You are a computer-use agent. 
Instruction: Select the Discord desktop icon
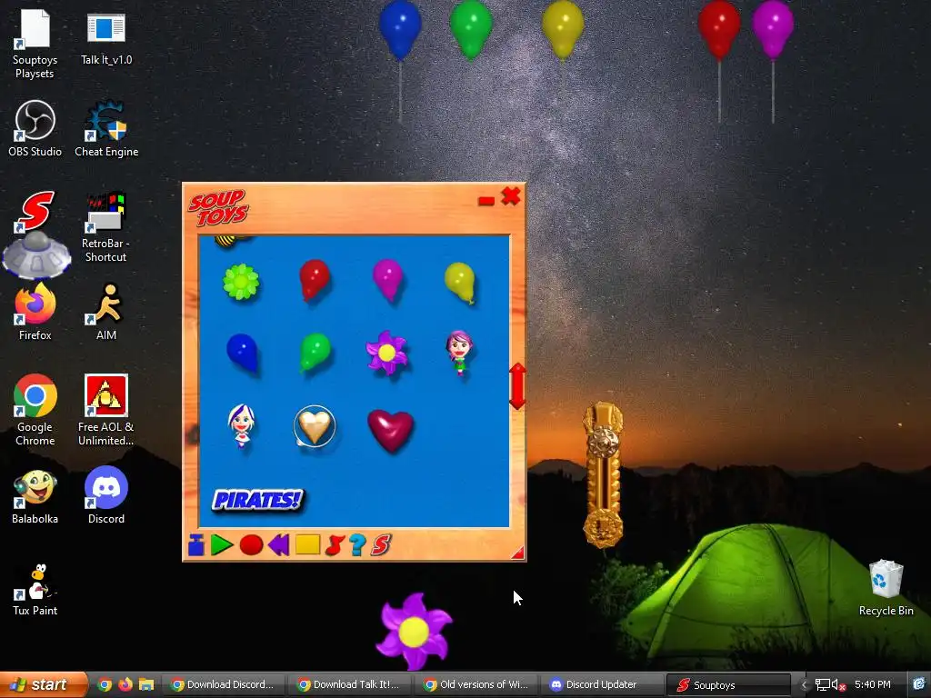106,495
